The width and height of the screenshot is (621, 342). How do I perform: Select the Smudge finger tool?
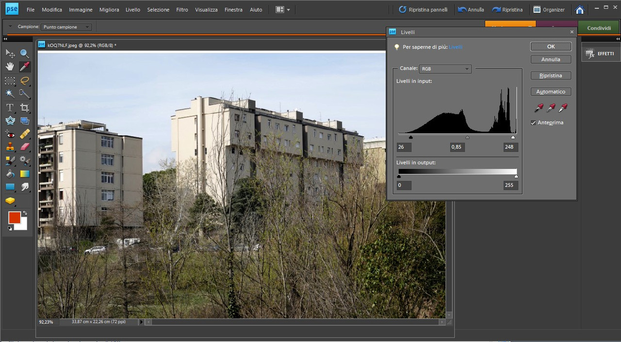click(25, 186)
